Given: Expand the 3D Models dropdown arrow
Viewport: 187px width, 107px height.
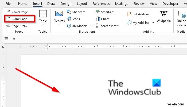Looking at the screenshot, I should (x=91, y=26).
